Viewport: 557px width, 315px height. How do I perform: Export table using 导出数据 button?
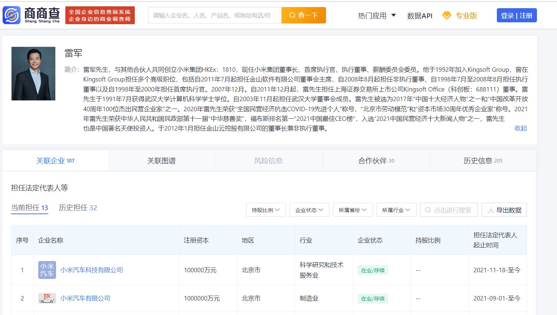pos(504,210)
